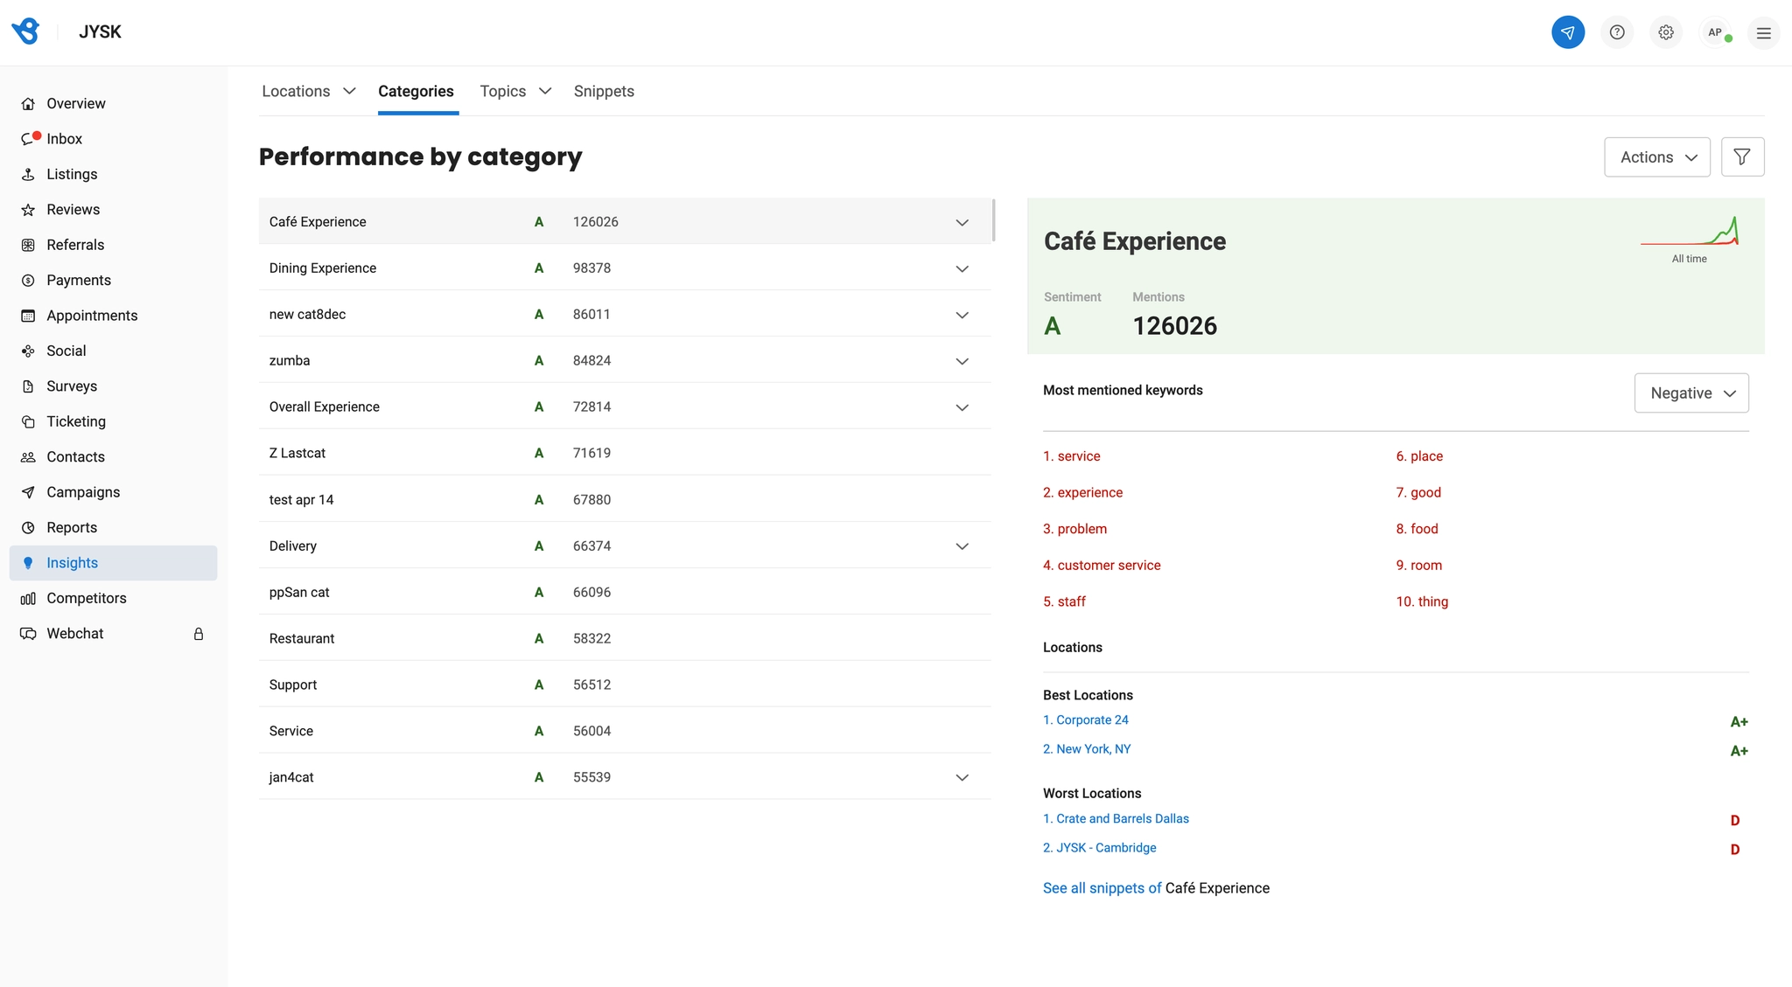Click the All time trend sparkline
Viewport: 1792px width, 987px height.
click(x=1689, y=233)
